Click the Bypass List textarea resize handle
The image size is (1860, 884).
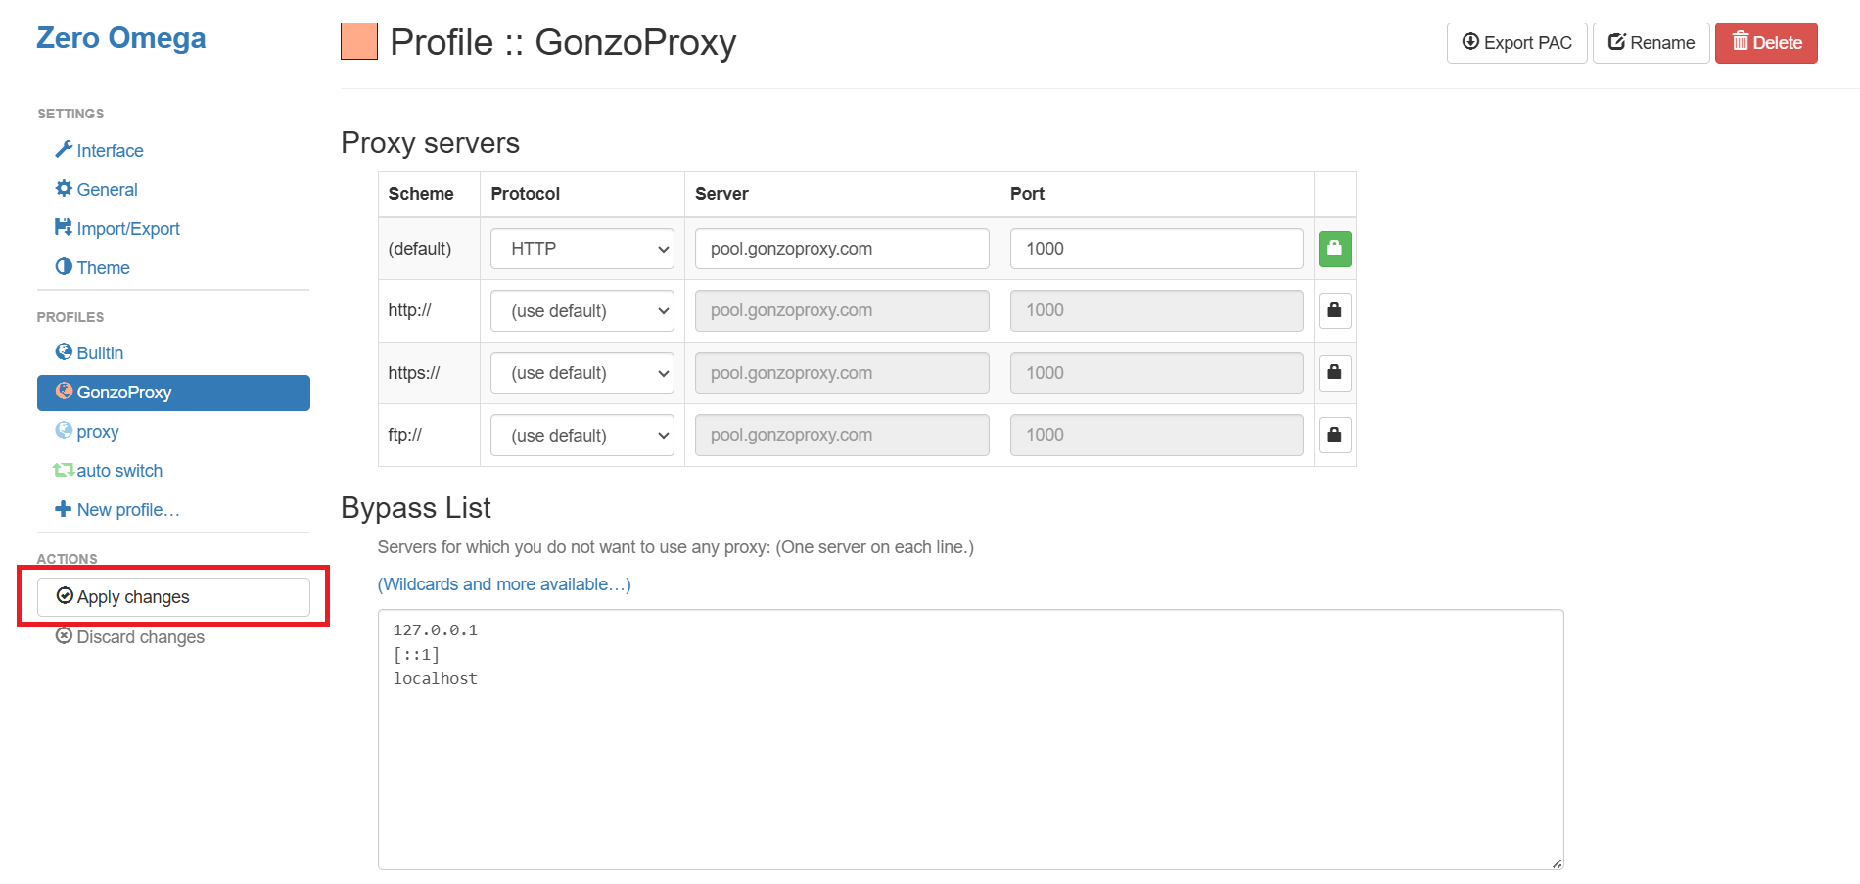pyautogui.click(x=1557, y=862)
